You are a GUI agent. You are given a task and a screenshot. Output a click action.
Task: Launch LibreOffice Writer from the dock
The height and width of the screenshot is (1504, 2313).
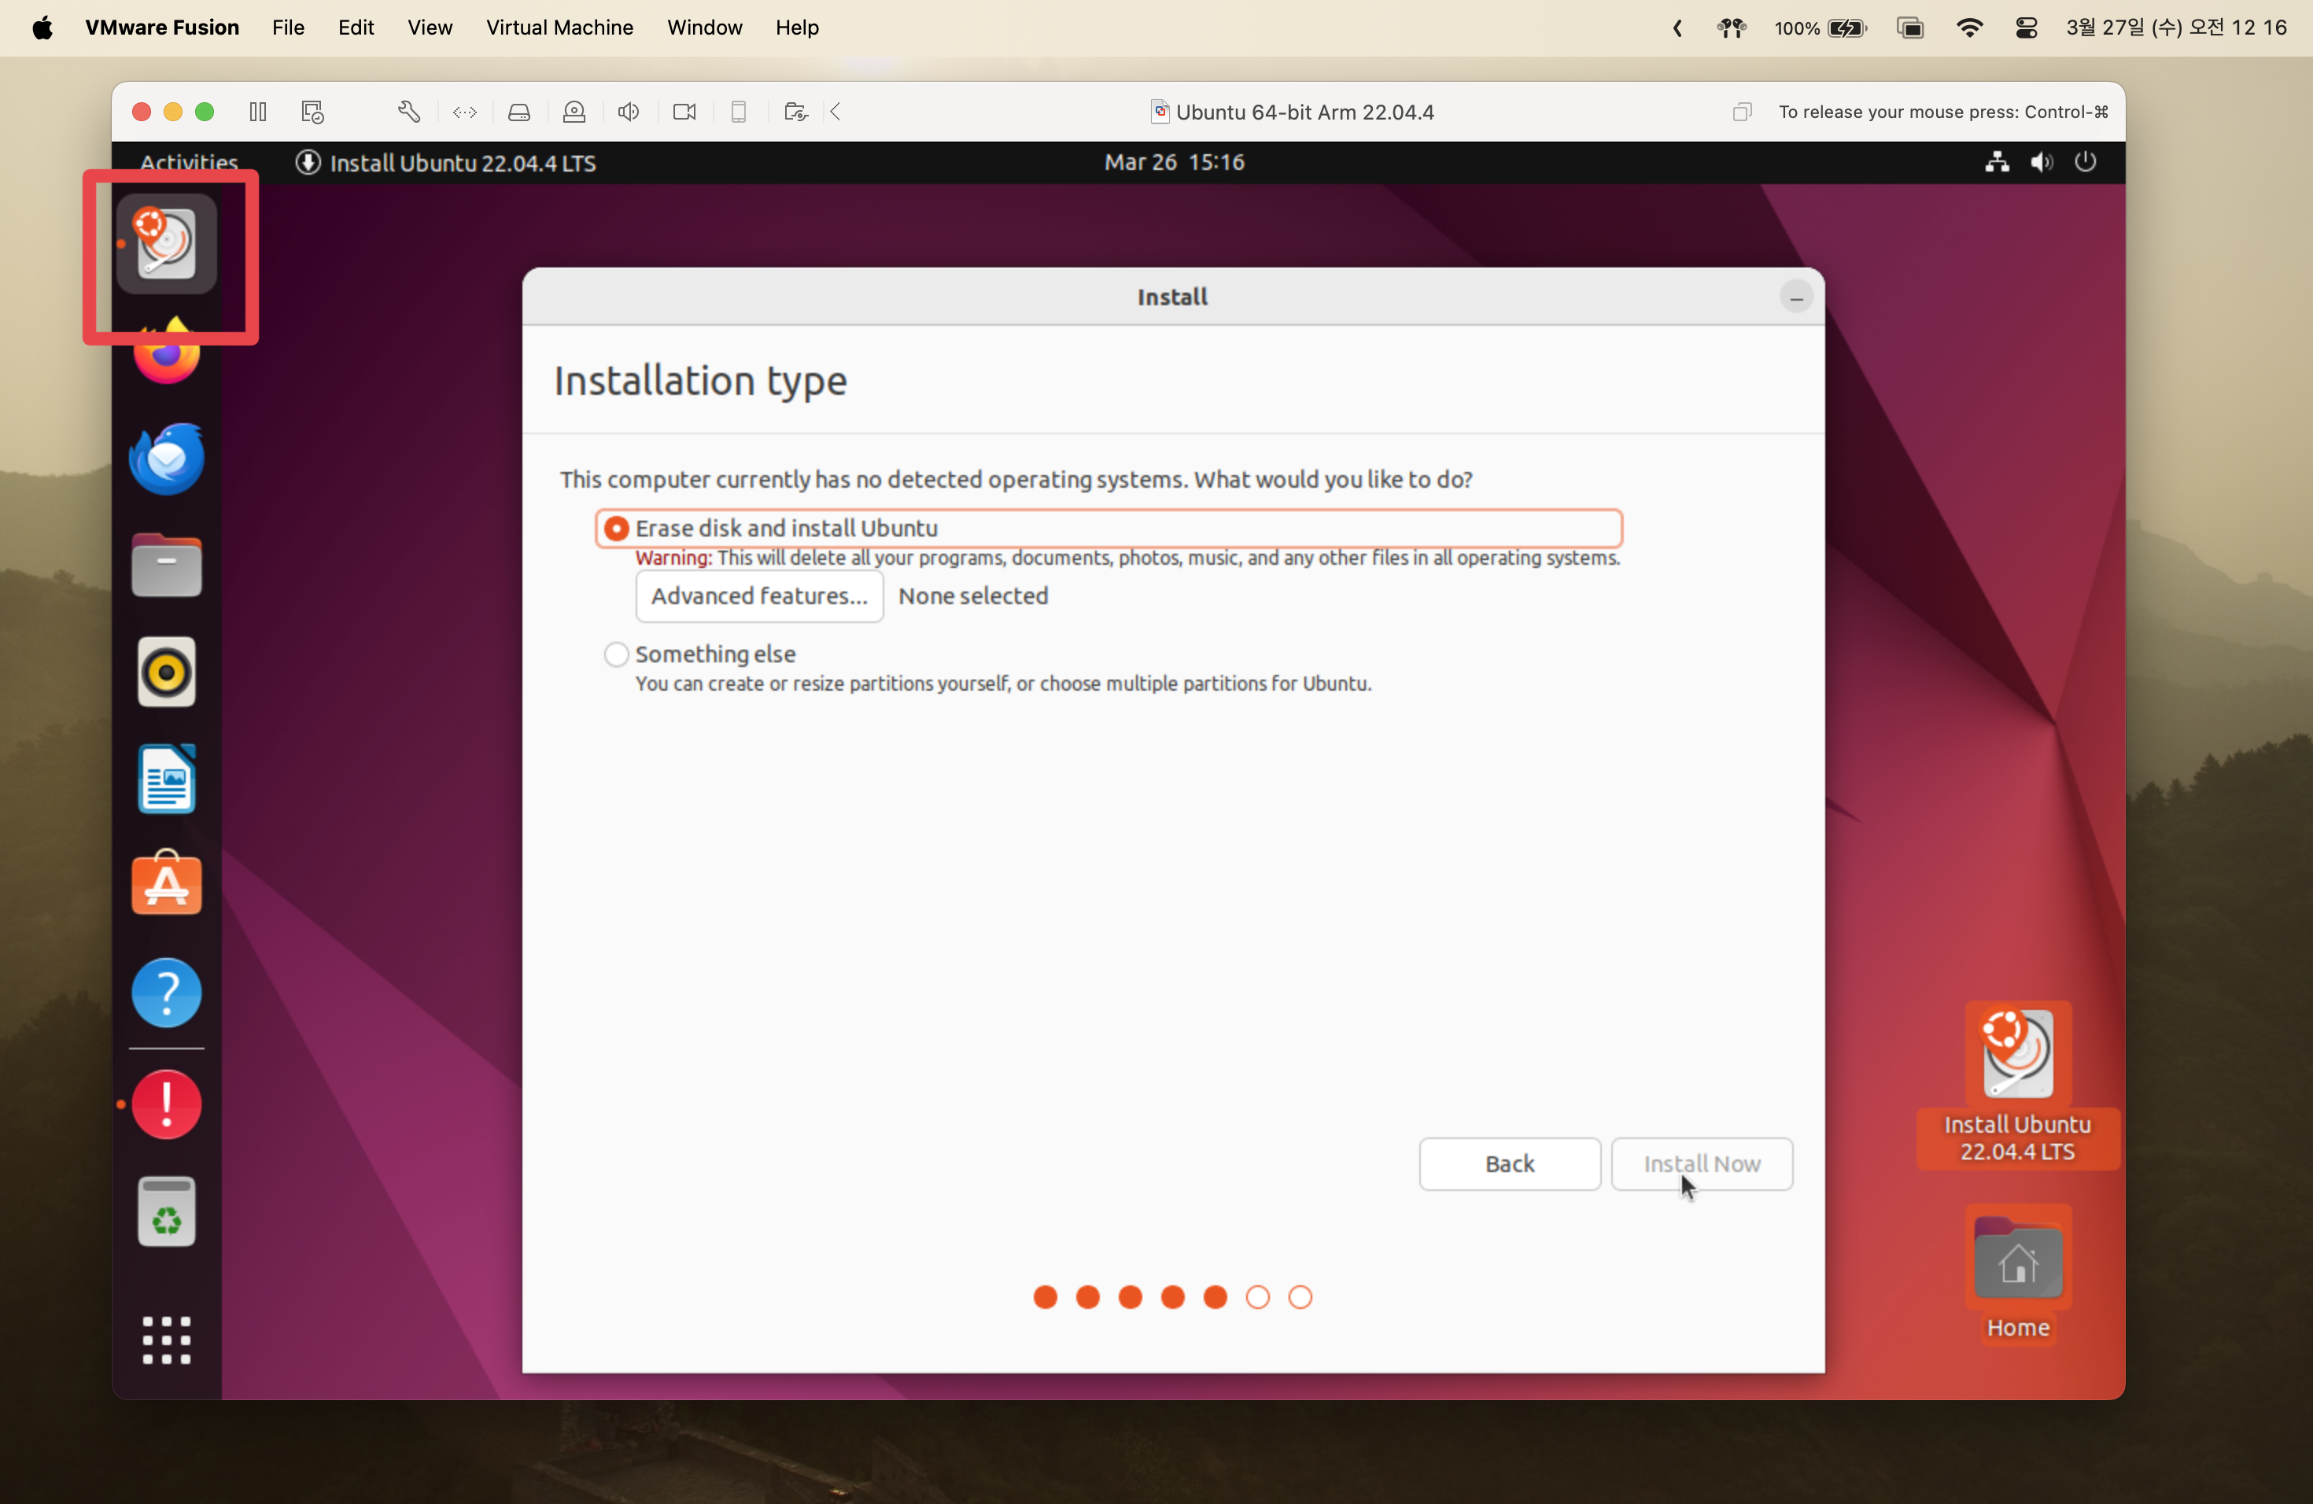(166, 780)
